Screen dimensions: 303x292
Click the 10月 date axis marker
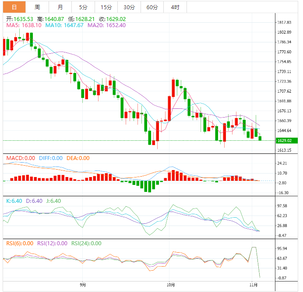pyautogui.click(x=171, y=285)
